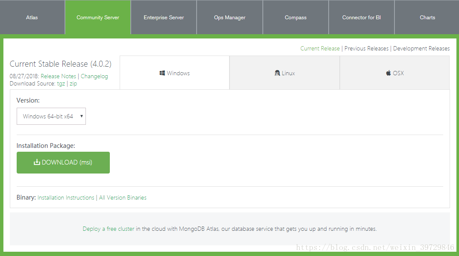Open Connector for BI tab
459x256 pixels.
362,17
